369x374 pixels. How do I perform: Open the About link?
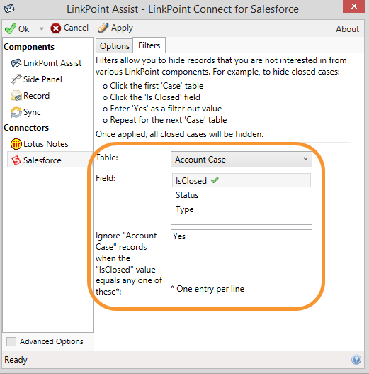(x=347, y=29)
